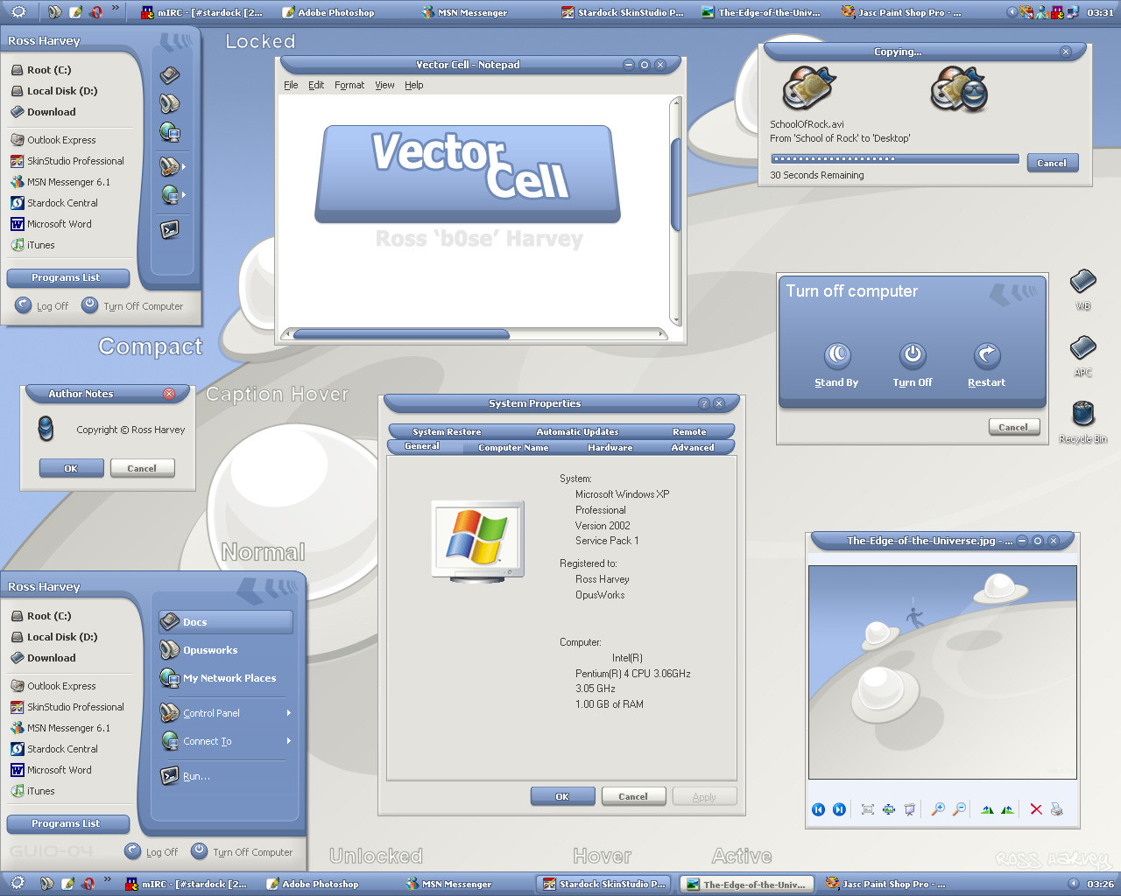Switch to the Hardware tab
Image resolution: width=1121 pixels, height=896 pixels.
pos(610,447)
